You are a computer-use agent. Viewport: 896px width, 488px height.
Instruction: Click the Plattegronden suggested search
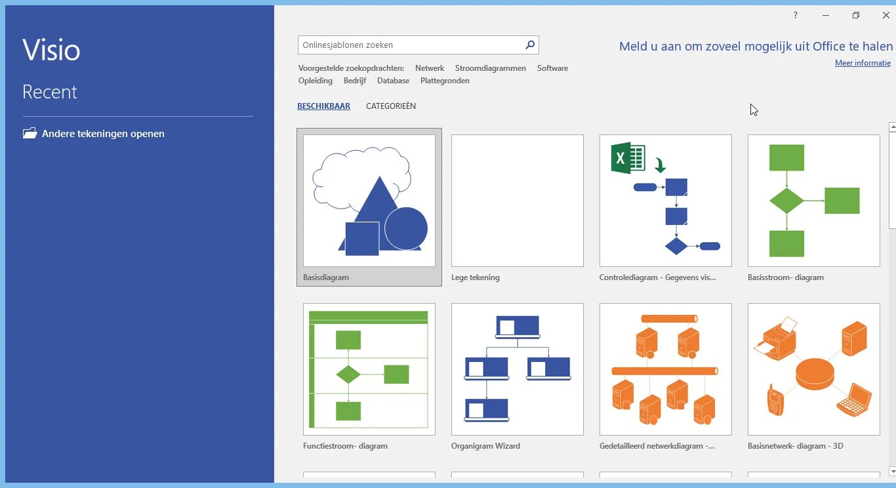pos(445,81)
